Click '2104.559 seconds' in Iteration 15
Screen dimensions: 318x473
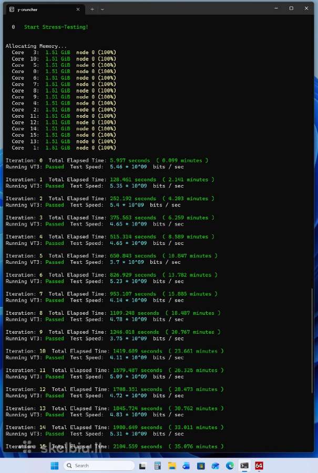138,446
